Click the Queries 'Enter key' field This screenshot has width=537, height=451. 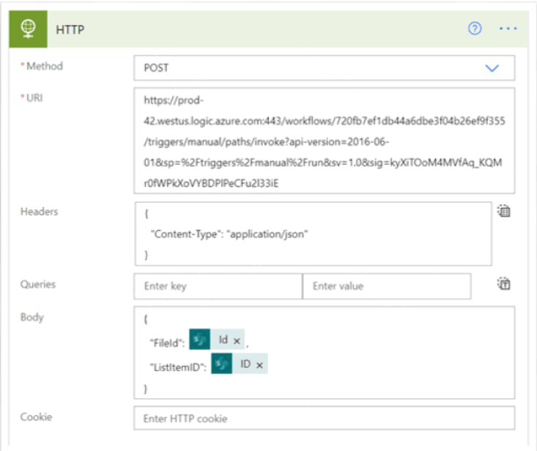(218, 286)
